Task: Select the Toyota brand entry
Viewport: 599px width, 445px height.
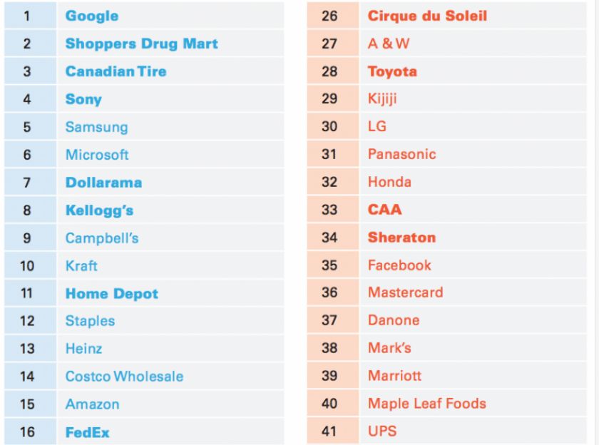Action: (x=392, y=71)
